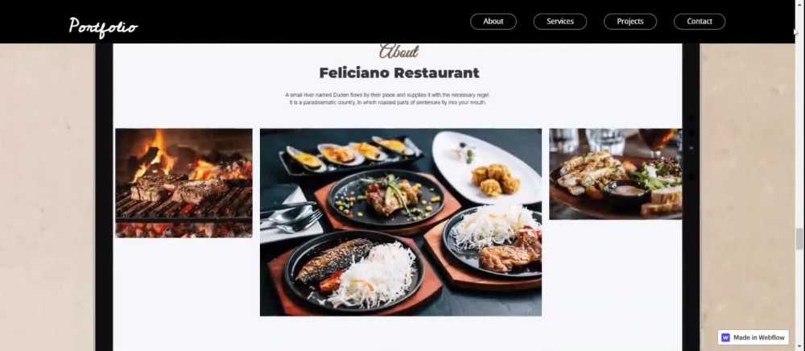
Task: Click the Feliciano Restaurant heading
Action: [x=399, y=73]
